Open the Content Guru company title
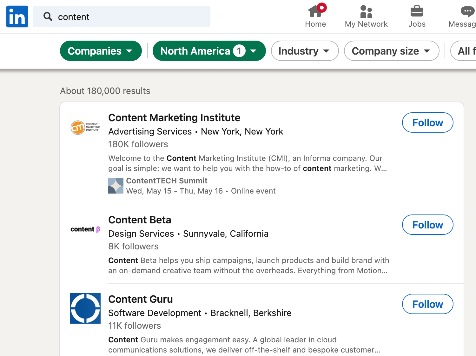The image size is (476, 356). 141,299
